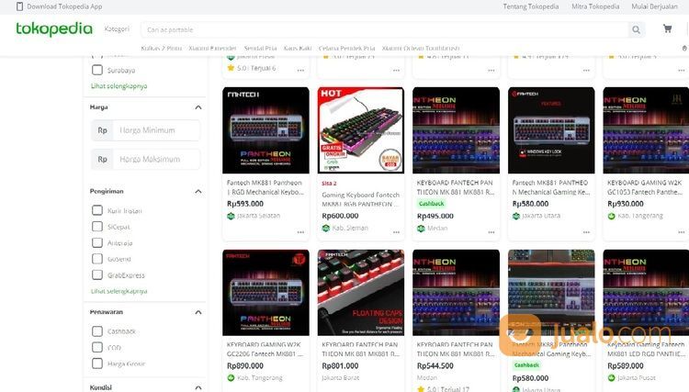This screenshot has width=689, height=392.
Task: Open Tentang Tokopedia link
Action: 531,6
